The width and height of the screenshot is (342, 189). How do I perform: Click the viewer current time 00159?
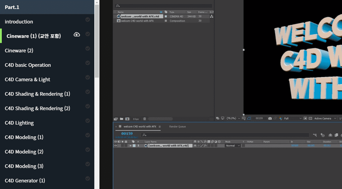click(259, 119)
